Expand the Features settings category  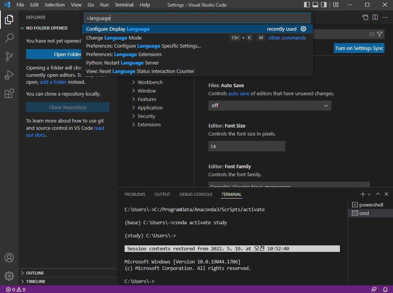click(144, 99)
